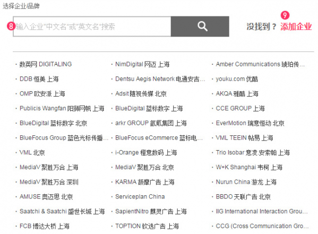Focus the company name search field
This screenshot has width=318, height=234.
92,27
